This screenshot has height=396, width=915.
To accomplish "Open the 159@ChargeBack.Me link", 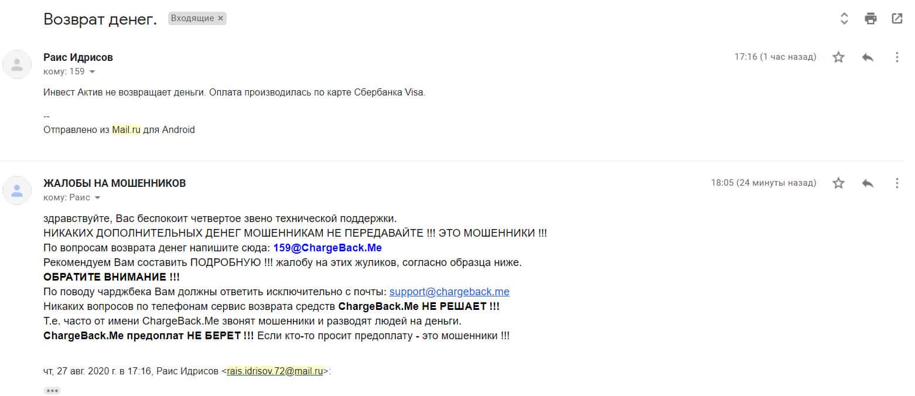I will (327, 248).
